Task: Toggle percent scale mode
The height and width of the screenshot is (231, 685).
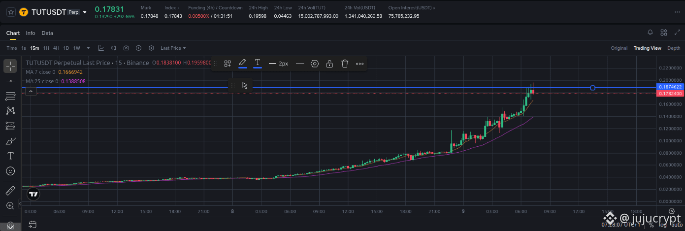Action: tap(651, 225)
